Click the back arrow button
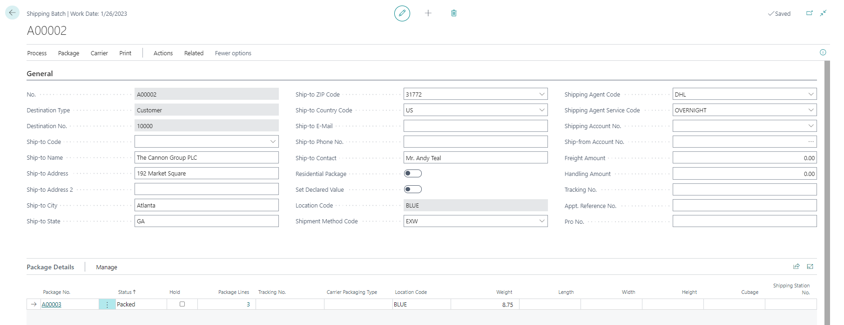Screen dimensions: 844x325 point(12,13)
